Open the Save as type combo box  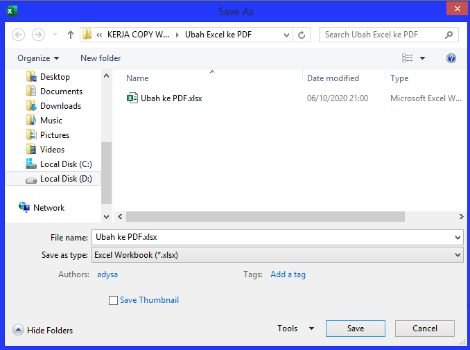277,255
